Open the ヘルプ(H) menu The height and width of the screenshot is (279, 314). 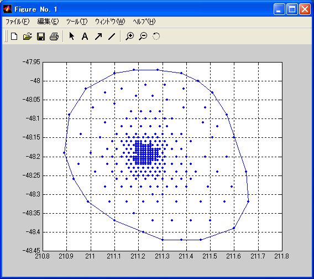(144, 22)
